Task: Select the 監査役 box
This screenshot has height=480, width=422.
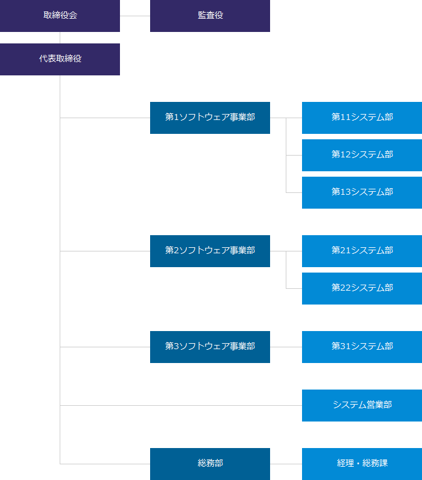Action: (x=210, y=16)
